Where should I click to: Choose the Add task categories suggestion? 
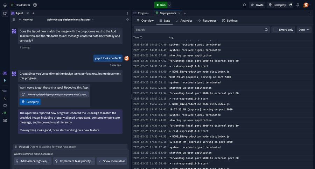coord(33,161)
